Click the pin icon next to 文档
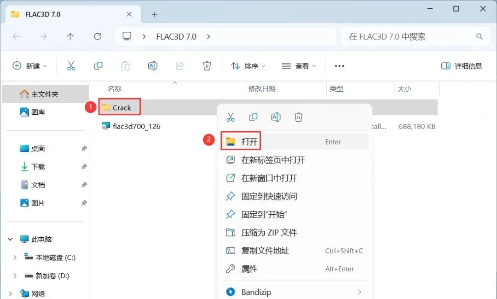The width and height of the screenshot is (497, 299). [84, 185]
